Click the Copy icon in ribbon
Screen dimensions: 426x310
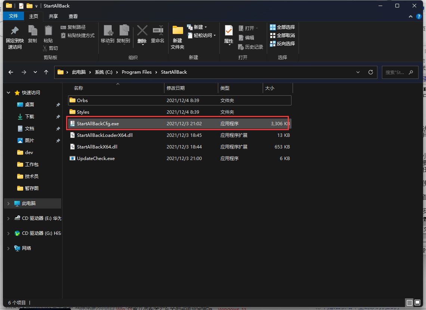(33, 31)
